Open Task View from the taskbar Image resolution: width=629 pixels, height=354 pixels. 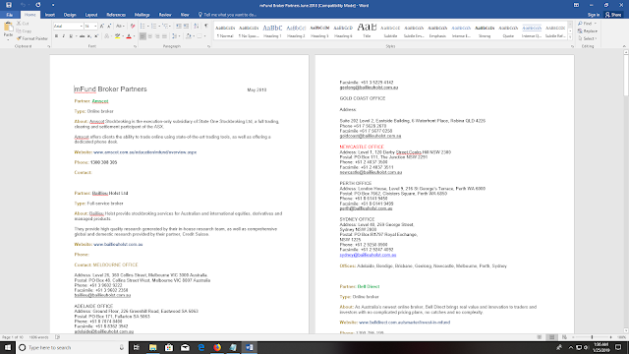(x=137, y=347)
